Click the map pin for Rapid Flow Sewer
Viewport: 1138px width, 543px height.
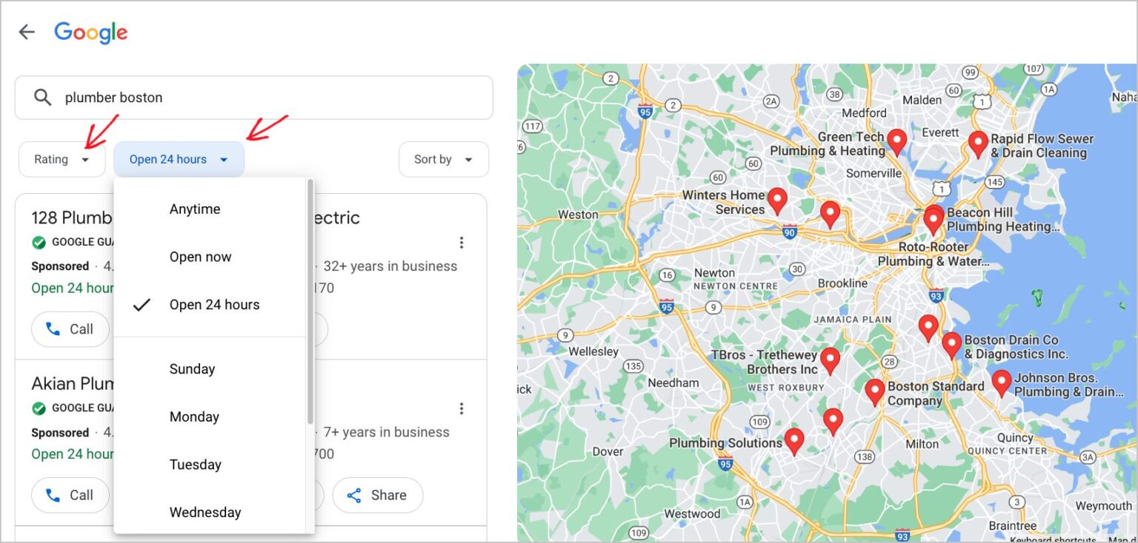point(978,139)
